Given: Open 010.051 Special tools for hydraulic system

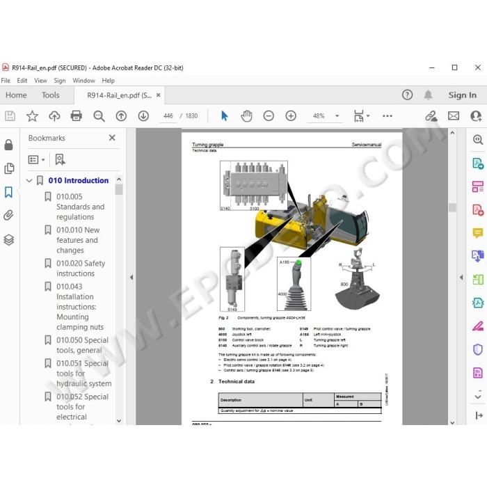Looking at the screenshot, I should click(x=83, y=374).
